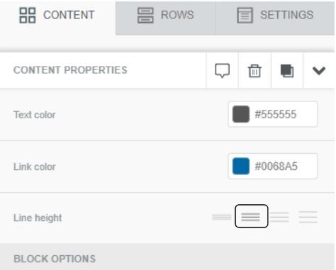Pick the widest line height option
The image size is (336, 270).
pos(308,217)
